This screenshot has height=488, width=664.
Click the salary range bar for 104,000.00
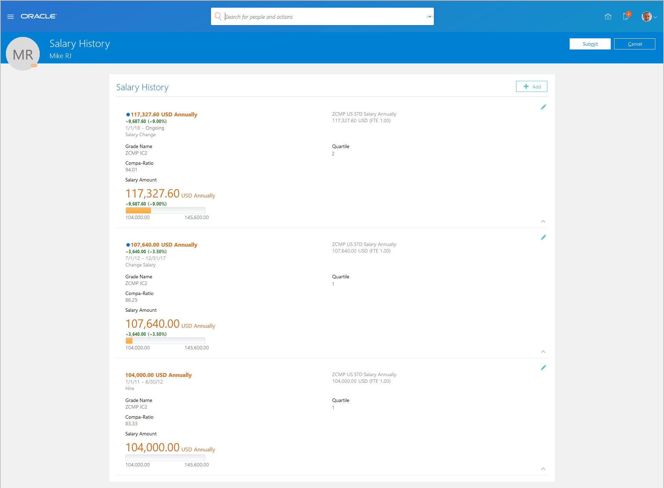click(x=165, y=458)
